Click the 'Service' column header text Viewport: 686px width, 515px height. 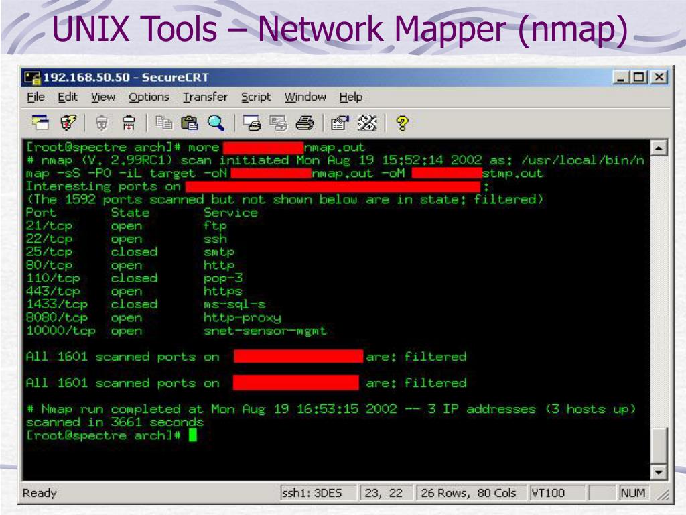tap(230, 213)
